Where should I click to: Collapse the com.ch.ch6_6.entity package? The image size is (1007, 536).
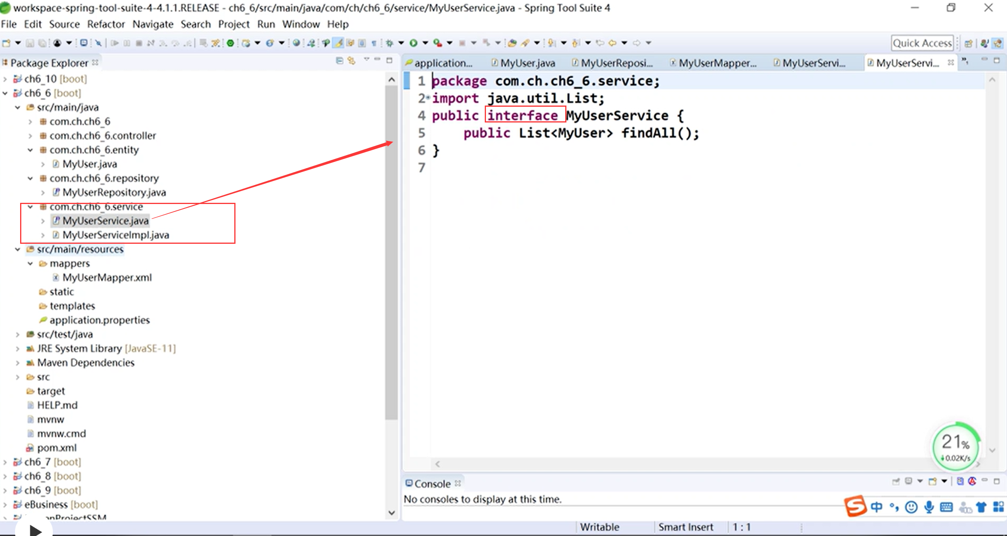30,150
